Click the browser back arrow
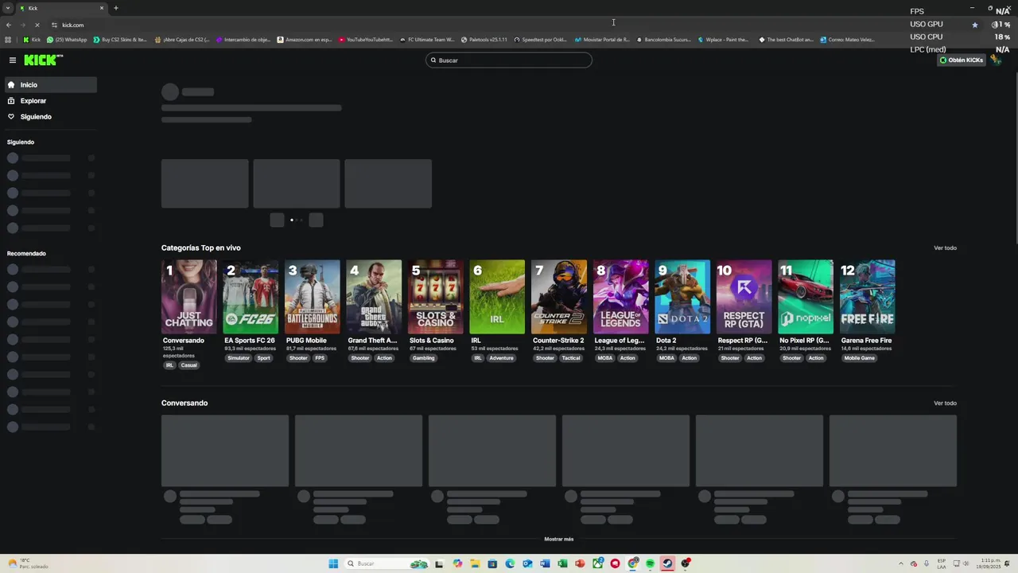This screenshot has height=573, width=1018. (x=9, y=25)
